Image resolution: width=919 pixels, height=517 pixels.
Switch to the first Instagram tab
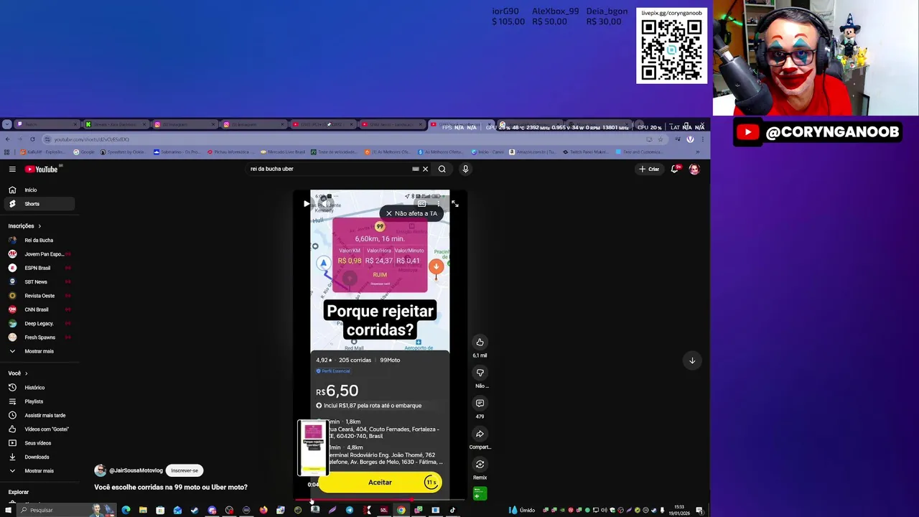point(185,125)
